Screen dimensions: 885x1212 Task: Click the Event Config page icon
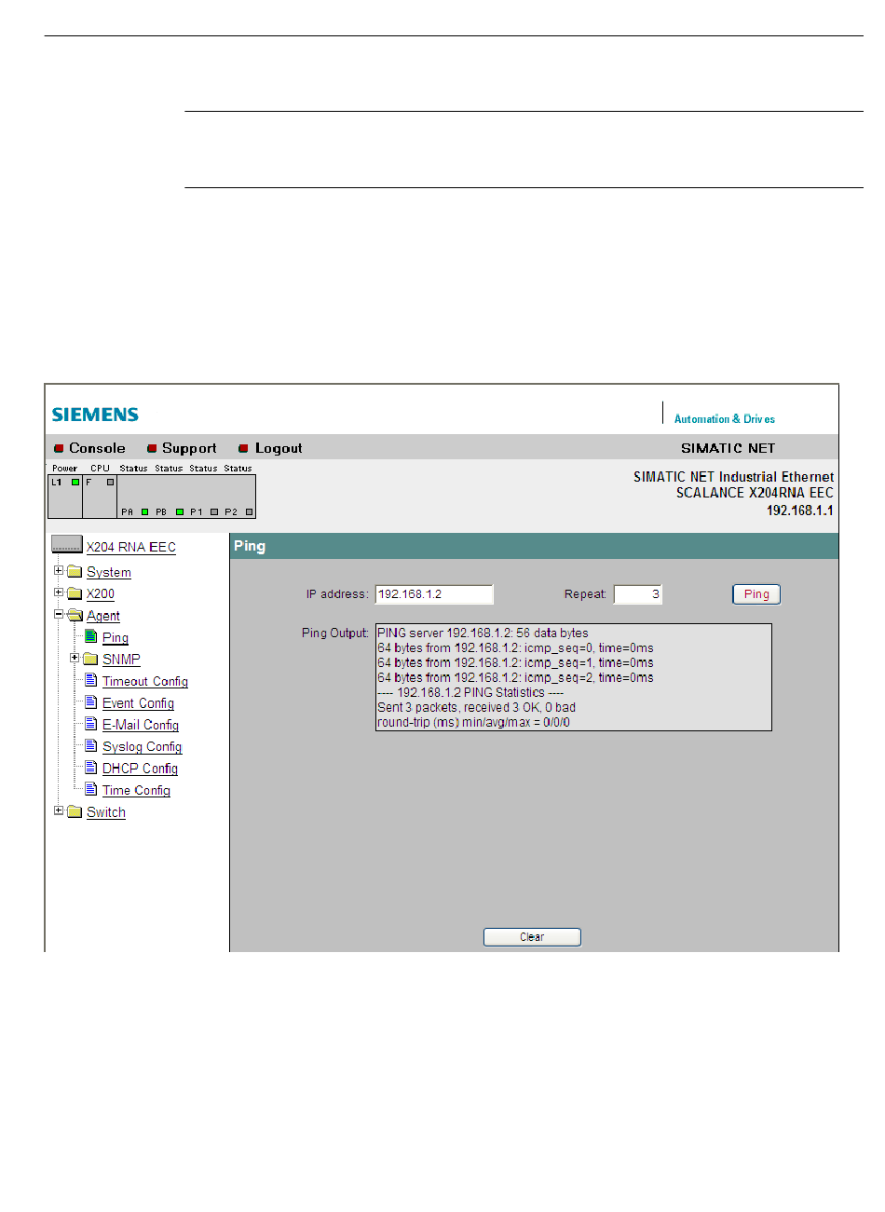click(x=91, y=701)
